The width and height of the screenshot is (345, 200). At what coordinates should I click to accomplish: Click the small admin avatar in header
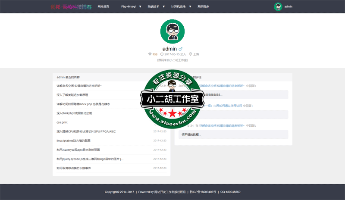tap(278, 6)
